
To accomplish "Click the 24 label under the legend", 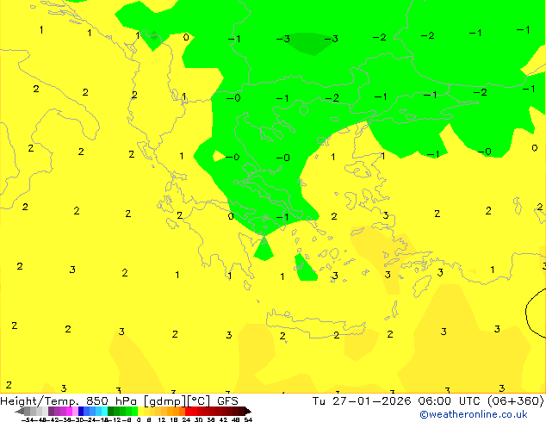I will point(186,419).
